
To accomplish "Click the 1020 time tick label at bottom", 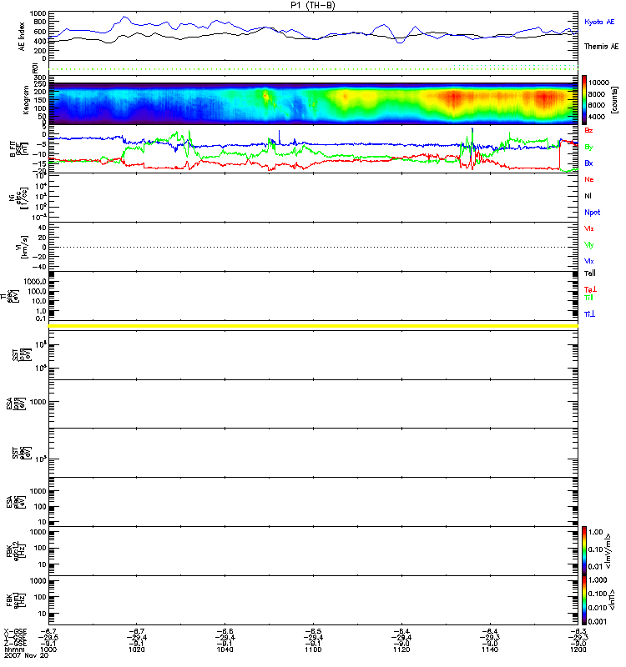I will (x=136, y=649).
